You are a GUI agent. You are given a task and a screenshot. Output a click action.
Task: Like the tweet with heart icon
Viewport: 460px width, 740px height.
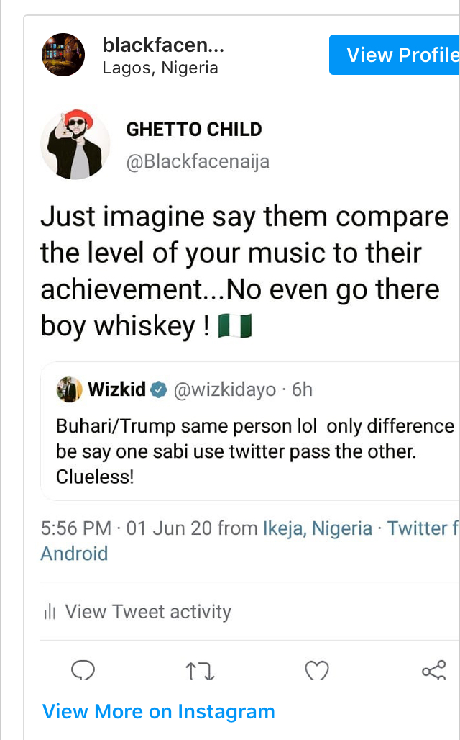[x=316, y=672]
